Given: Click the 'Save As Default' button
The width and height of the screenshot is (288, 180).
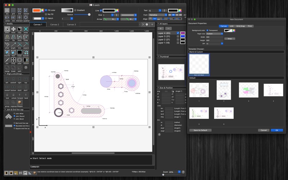Looking at the screenshot, I should [200, 130].
